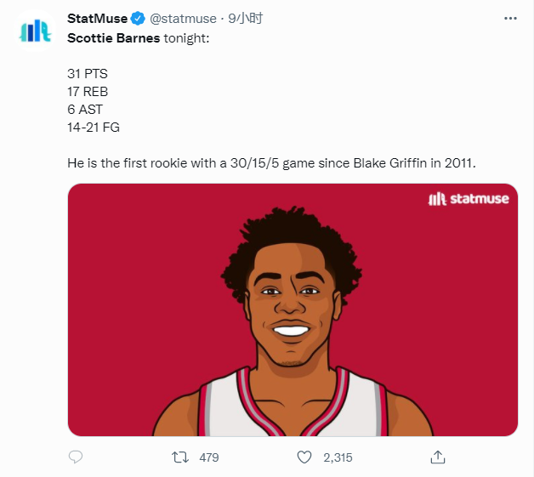Image resolution: width=534 pixels, height=477 pixels.
Task: Retweet using the retweet arrows icon
Action: coord(179,457)
